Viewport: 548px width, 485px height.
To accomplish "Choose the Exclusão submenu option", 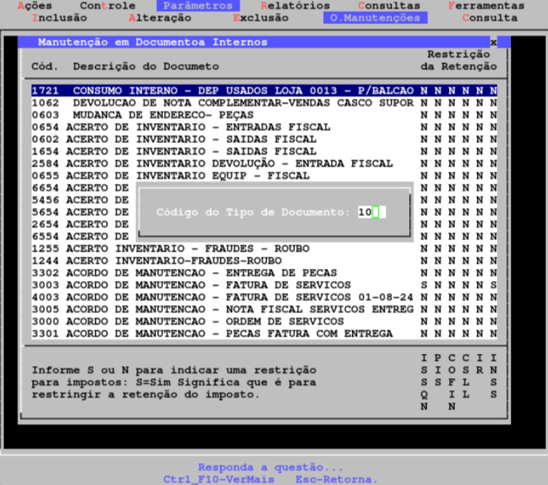I will 261,17.
